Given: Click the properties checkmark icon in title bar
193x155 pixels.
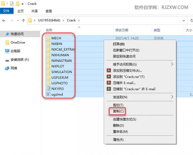Looking at the screenshot, I should point(12,4).
